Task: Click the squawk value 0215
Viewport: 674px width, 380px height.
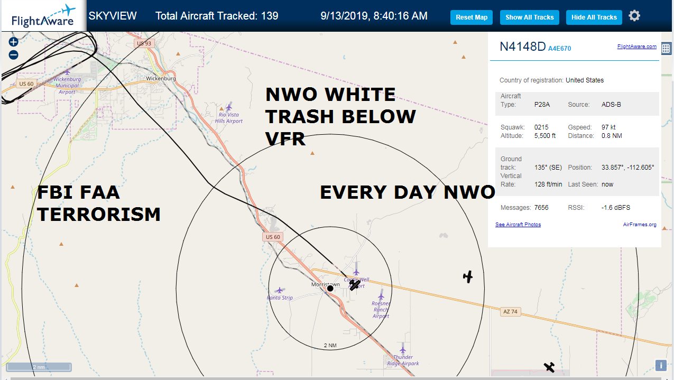Action: click(541, 127)
